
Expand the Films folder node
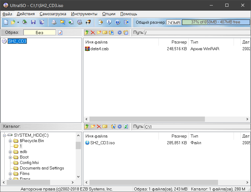pyautogui.click(x=10, y=174)
